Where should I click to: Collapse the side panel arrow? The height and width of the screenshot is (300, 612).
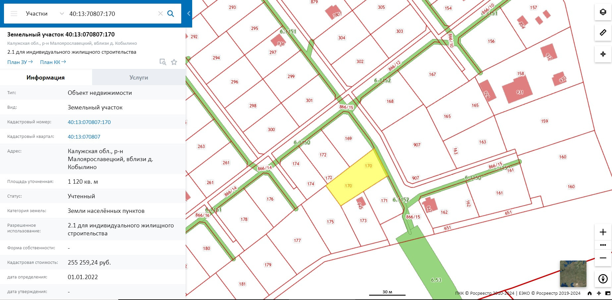189,14
